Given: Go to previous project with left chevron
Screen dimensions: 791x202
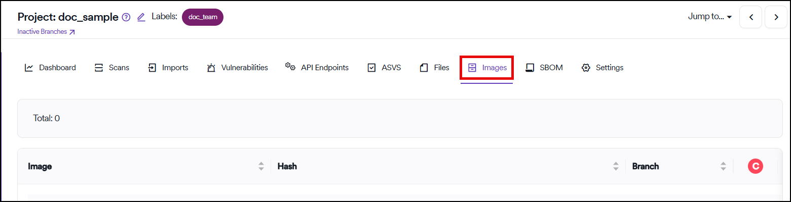Looking at the screenshot, I should pos(751,17).
